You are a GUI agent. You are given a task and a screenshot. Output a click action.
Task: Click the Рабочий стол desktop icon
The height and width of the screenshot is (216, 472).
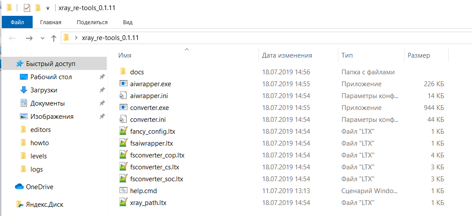point(23,77)
